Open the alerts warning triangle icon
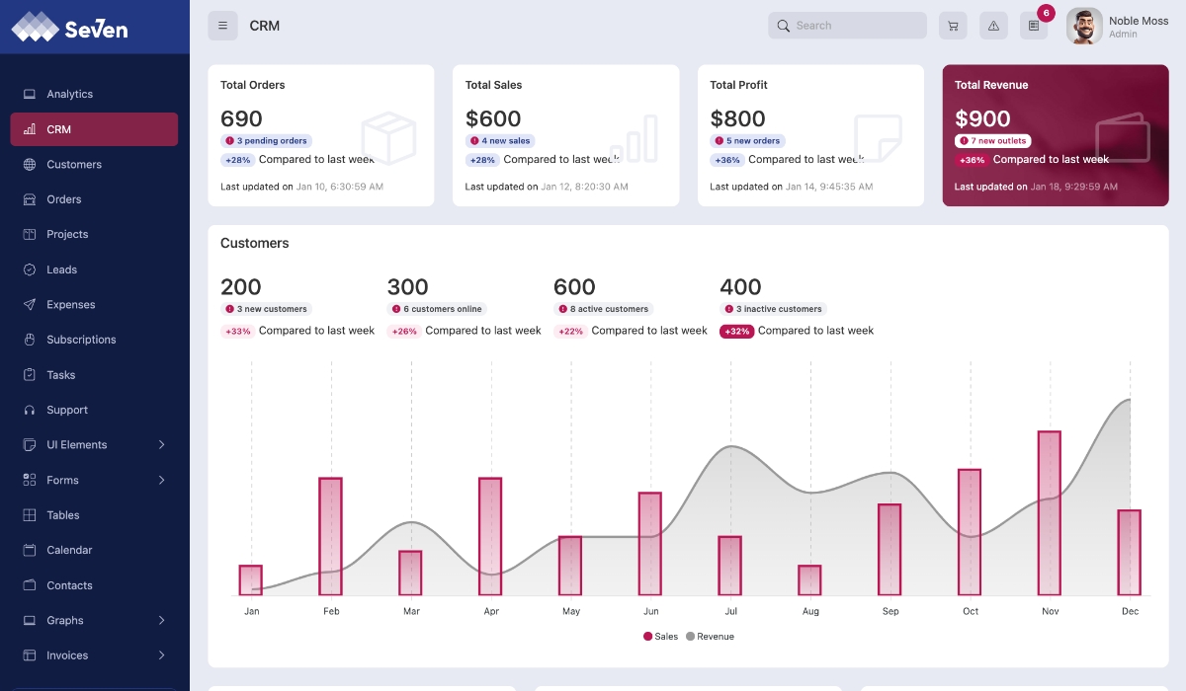Screen dimensions: 1186x691 (993, 26)
